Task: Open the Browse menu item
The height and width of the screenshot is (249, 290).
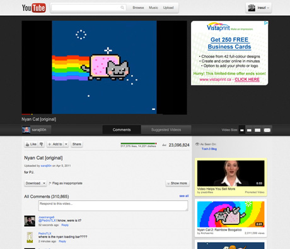Action: [138, 8]
